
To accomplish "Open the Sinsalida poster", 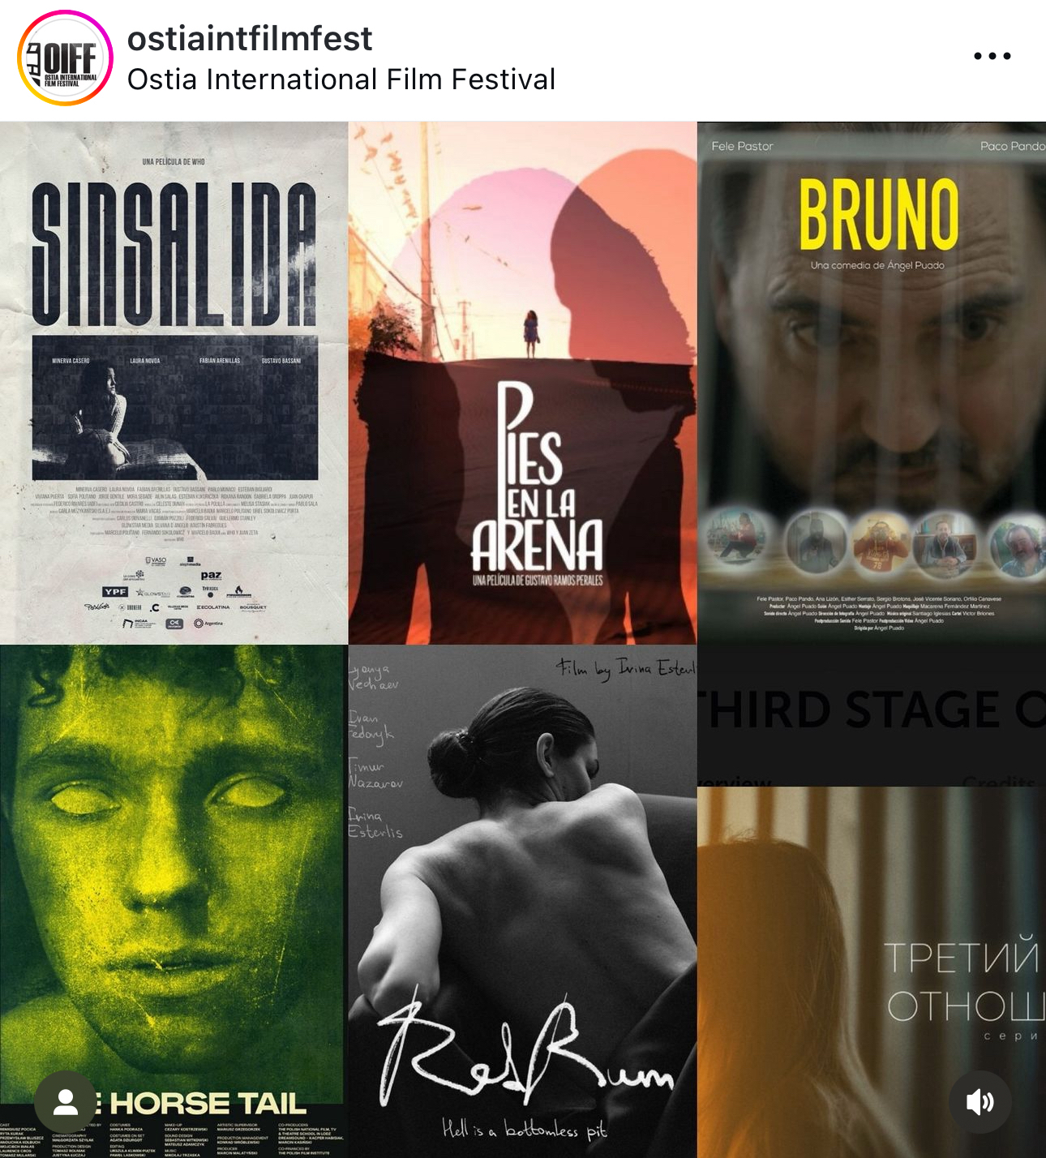I will click(x=174, y=383).
